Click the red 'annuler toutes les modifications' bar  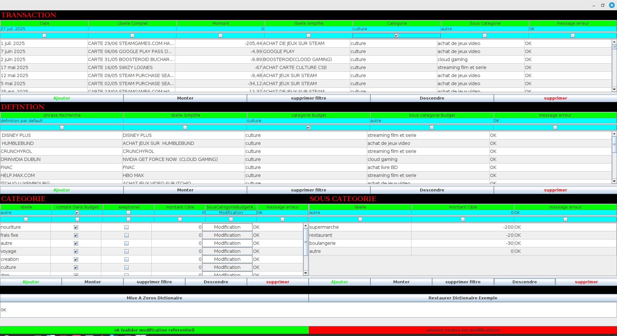pos(463,330)
